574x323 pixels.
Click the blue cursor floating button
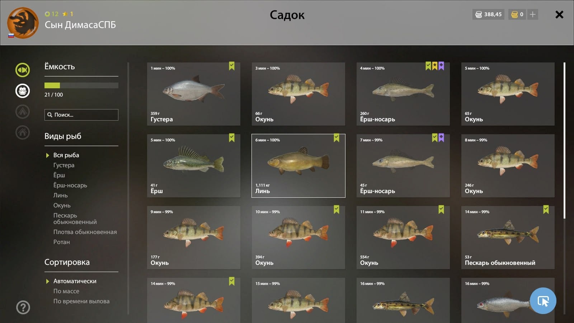(x=543, y=301)
